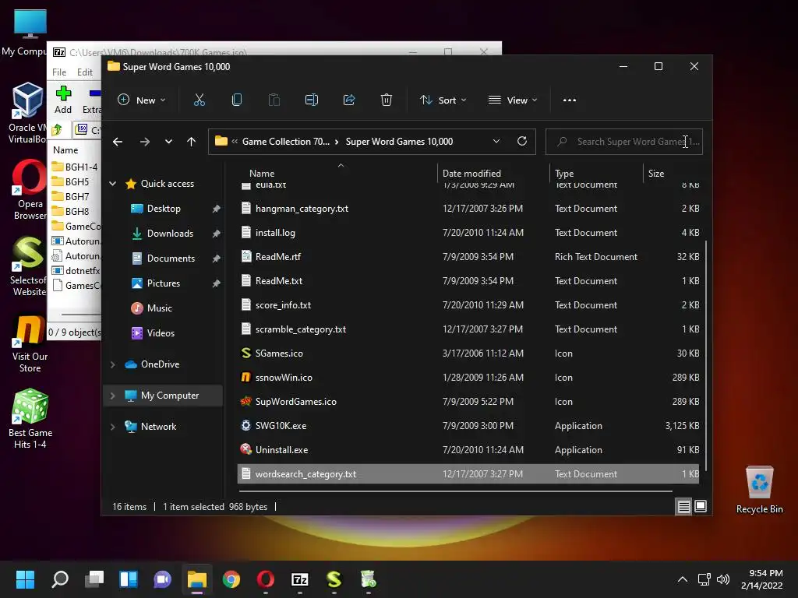Click the horizontal scrollbar in file list
The width and height of the screenshot is (798, 598).
pos(455,491)
